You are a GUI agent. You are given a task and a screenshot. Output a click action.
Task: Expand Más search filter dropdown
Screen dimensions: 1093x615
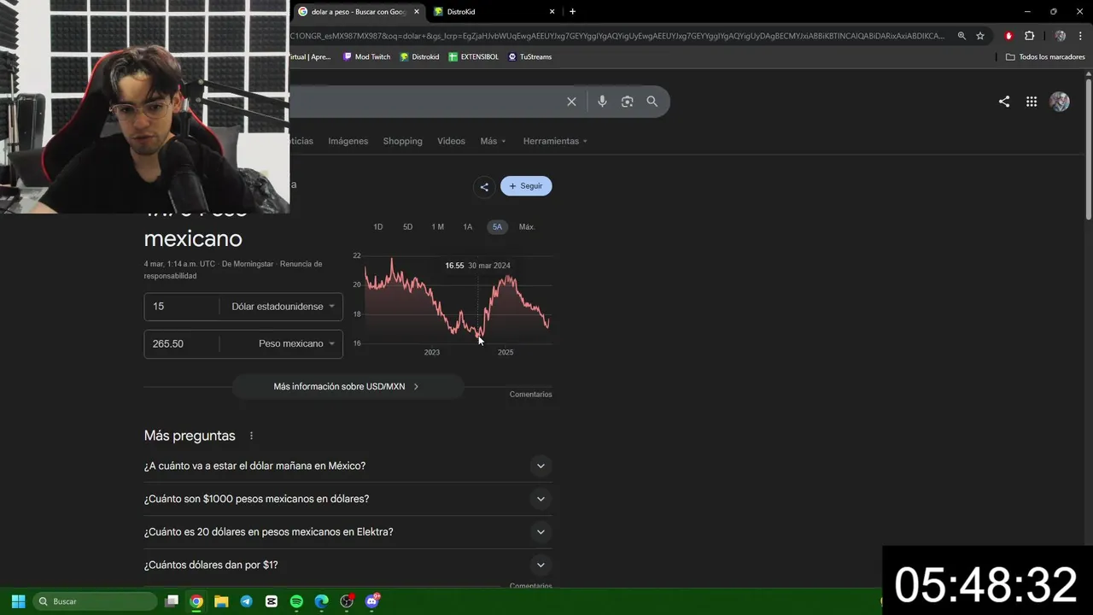pyautogui.click(x=493, y=141)
